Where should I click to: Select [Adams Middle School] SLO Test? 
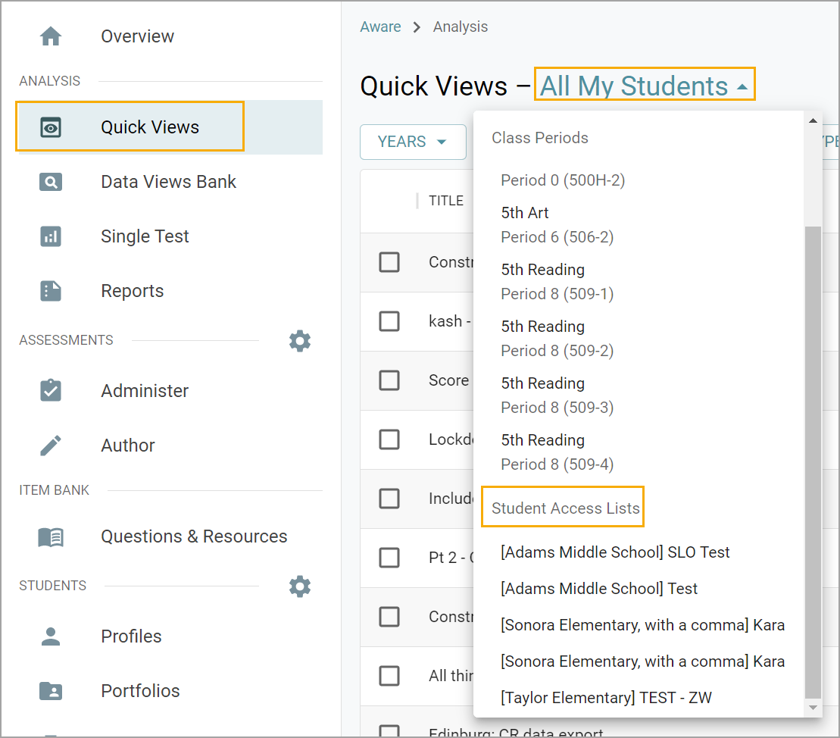(615, 552)
